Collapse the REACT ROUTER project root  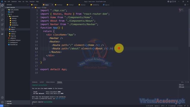click(18, 7)
